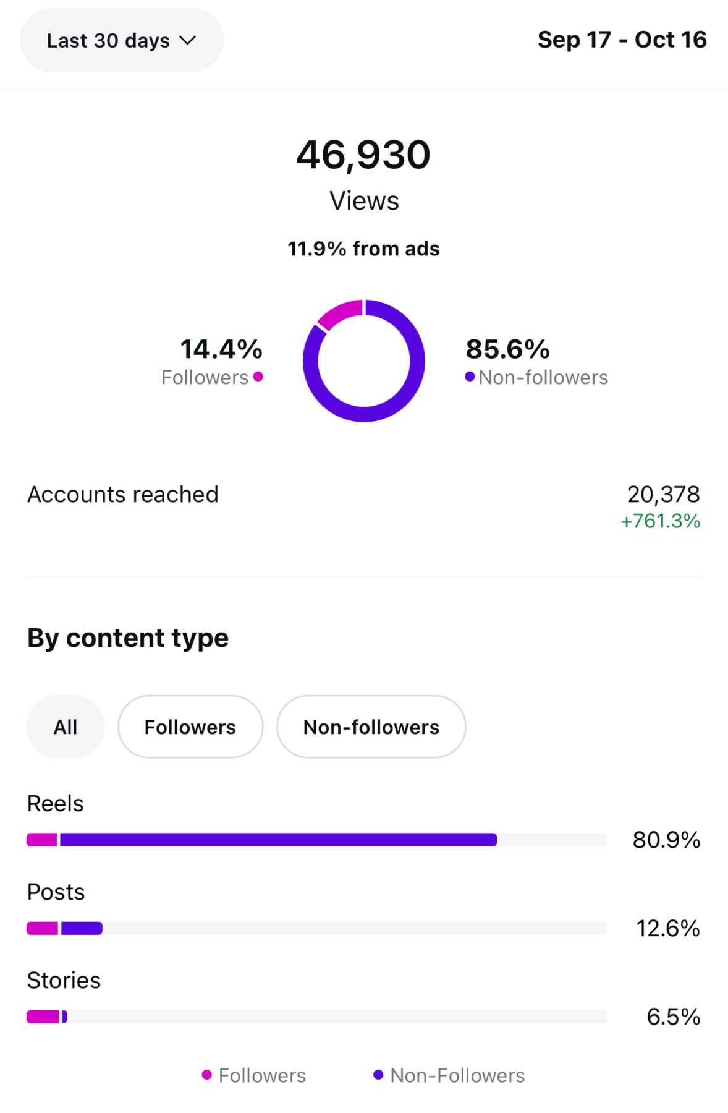The width and height of the screenshot is (728, 1113).
Task: Click the Posts purple bar segment
Action: pyautogui.click(x=82, y=928)
